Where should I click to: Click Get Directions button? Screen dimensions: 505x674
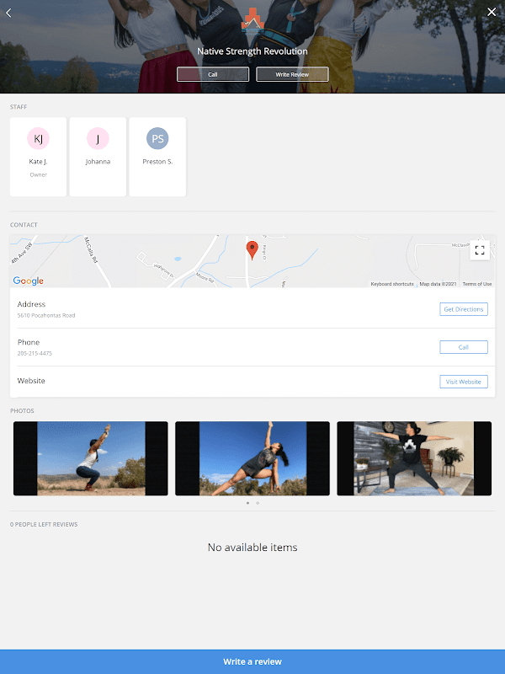click(x=464, y=309)
